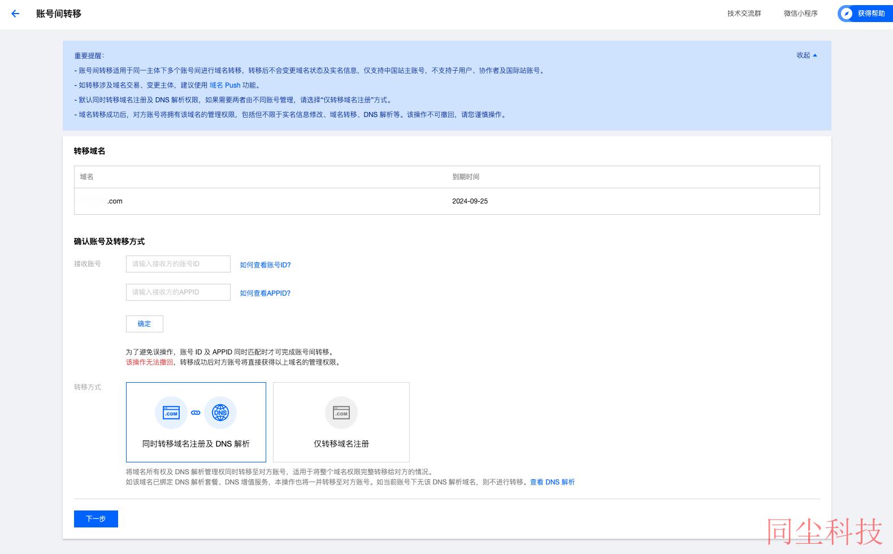Click the 确定 button
The height and width of the screenshot is (554, 893).
pyautogui.click(x=145, y=324)
